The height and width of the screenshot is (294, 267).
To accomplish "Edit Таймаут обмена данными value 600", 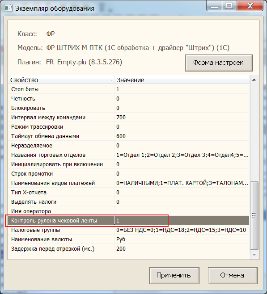I will point(182,136).
